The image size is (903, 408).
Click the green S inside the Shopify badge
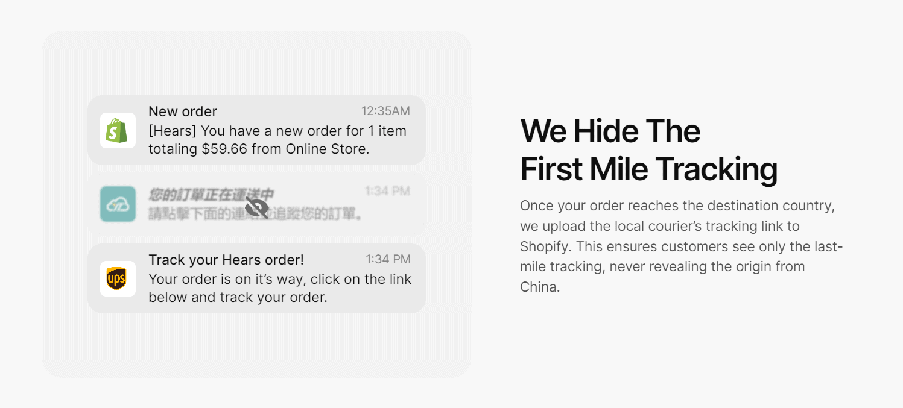[x=117, y=130]
